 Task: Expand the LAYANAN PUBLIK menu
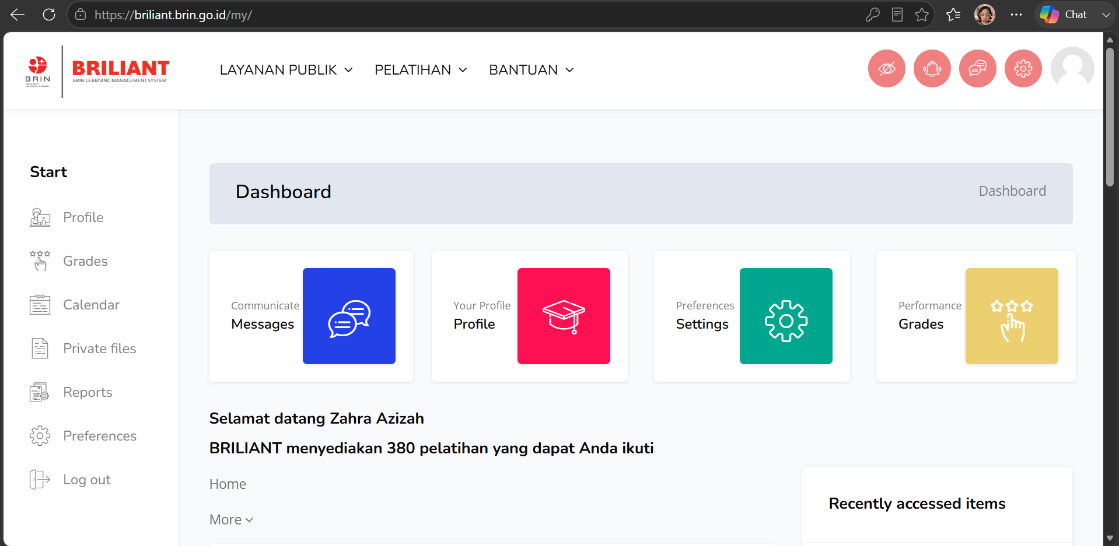(x=286, y=70)
